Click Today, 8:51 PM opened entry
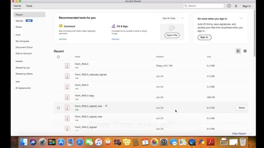This screenshot has height=148, width=264. (x=164, y=66)
